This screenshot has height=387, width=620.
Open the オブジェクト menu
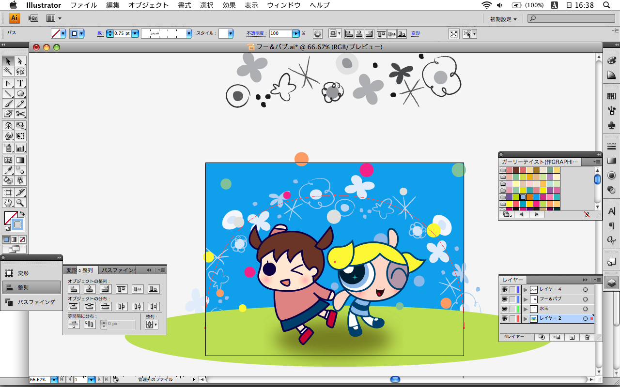point(149,5)
